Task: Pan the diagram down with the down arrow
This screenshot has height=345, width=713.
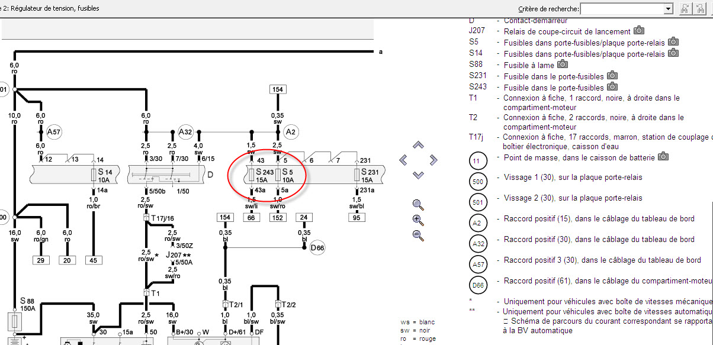Action: [418, 175]
